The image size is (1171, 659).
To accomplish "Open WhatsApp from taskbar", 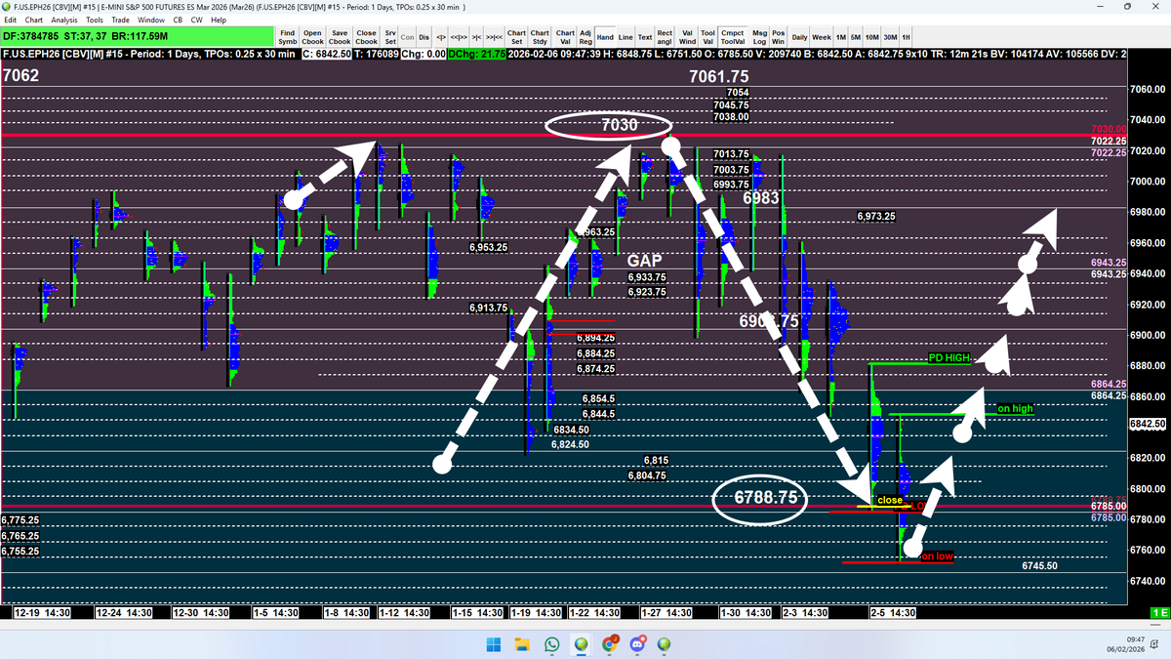I will (552, 644).
